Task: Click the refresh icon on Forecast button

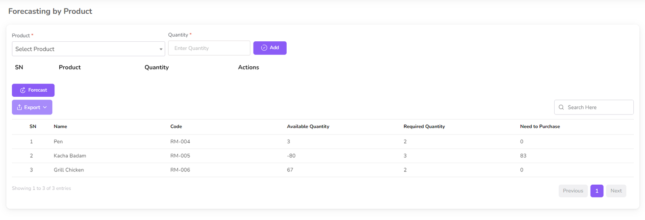Action: click(23, 90)
